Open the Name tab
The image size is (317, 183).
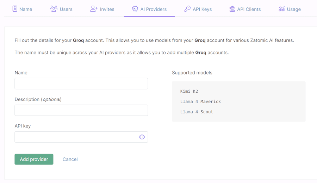click(x=22, y=9)
